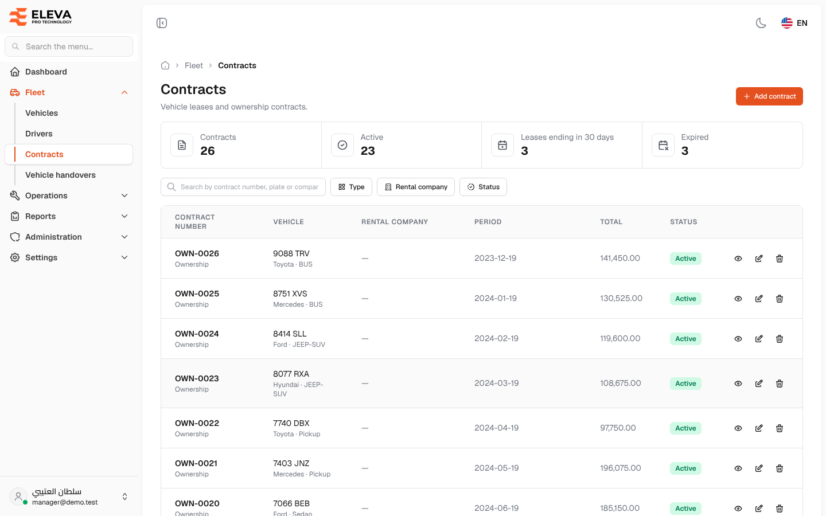Open the Type filter dropdown
This screenshot has height=516, width=826.
point(351,187)
